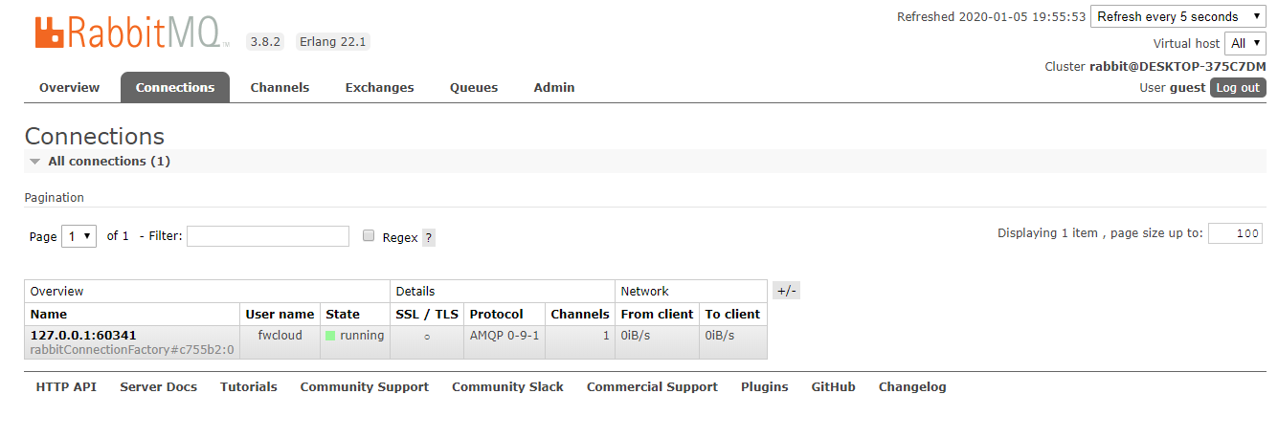Enable the Regex filter checkbox
The width and height of the screenshot is (1278, 438).
click(369, 236)
